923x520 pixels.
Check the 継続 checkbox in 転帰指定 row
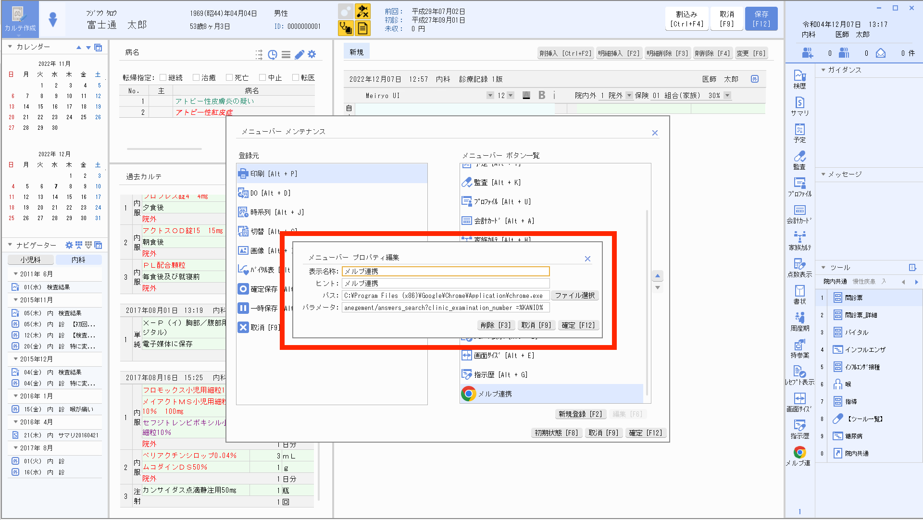tap(163, 77)
